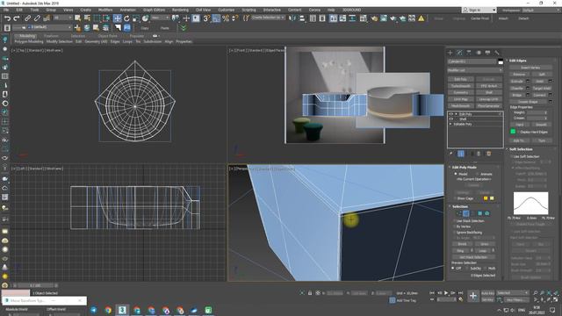Viewport: 562px width, 316px height.
Task: Select Edge sub-object level icon
Action: coord(466,213)
